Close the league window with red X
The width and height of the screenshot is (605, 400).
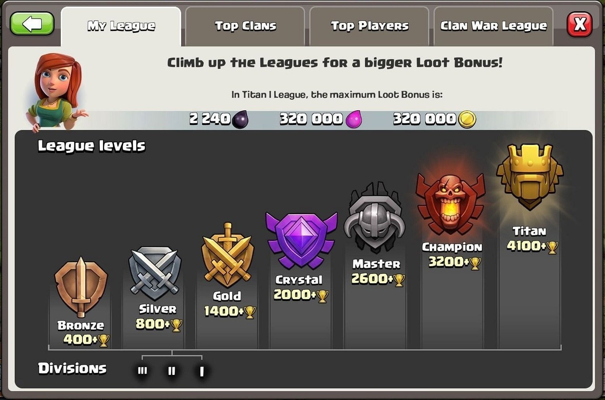(x=579, y=24)
